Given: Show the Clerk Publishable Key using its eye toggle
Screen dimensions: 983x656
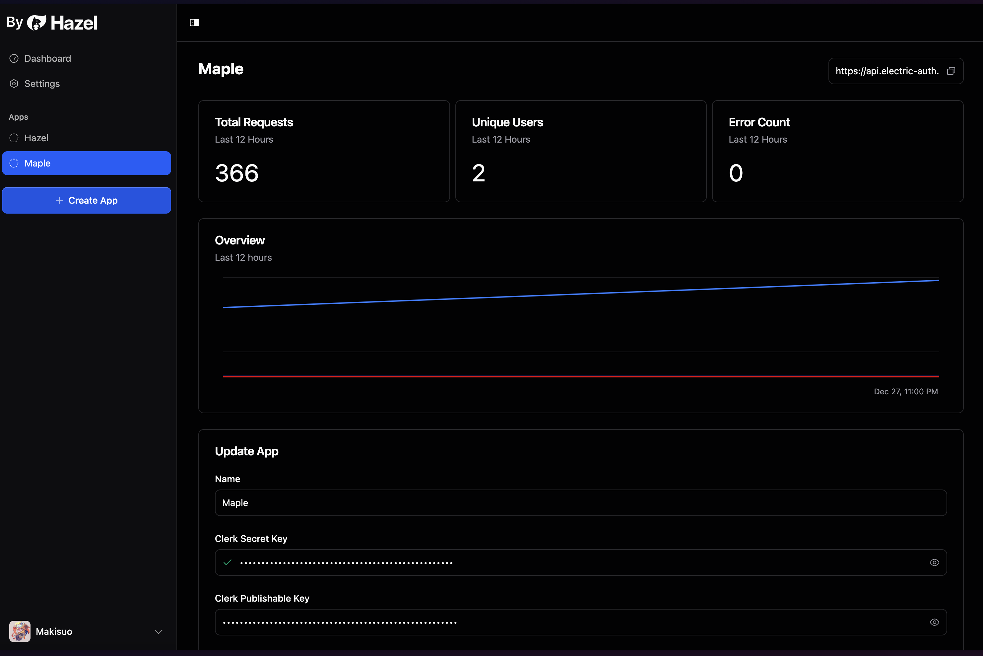Looking at the screenshot, I should (935, 622).
